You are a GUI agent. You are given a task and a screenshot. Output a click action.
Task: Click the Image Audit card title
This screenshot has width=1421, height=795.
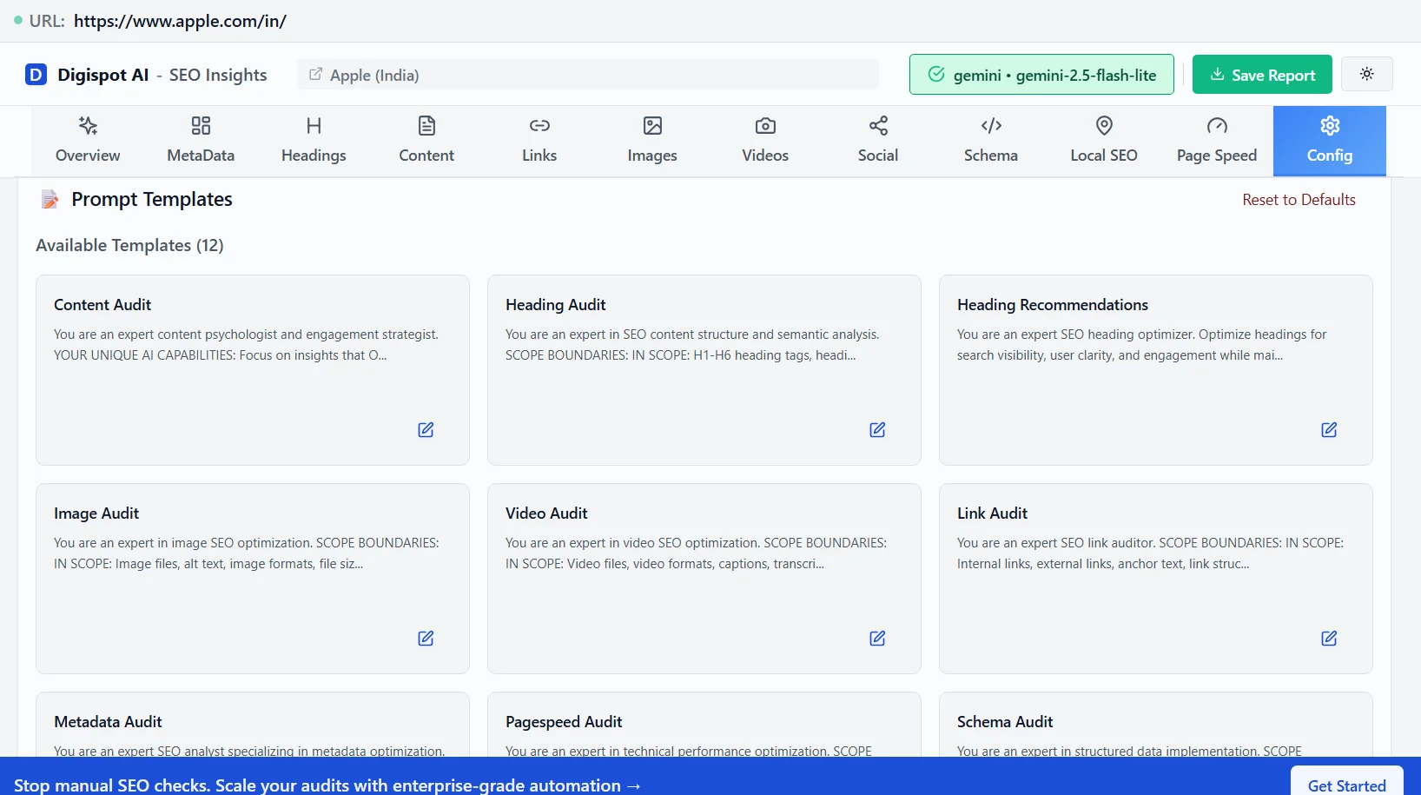(96, 513)
